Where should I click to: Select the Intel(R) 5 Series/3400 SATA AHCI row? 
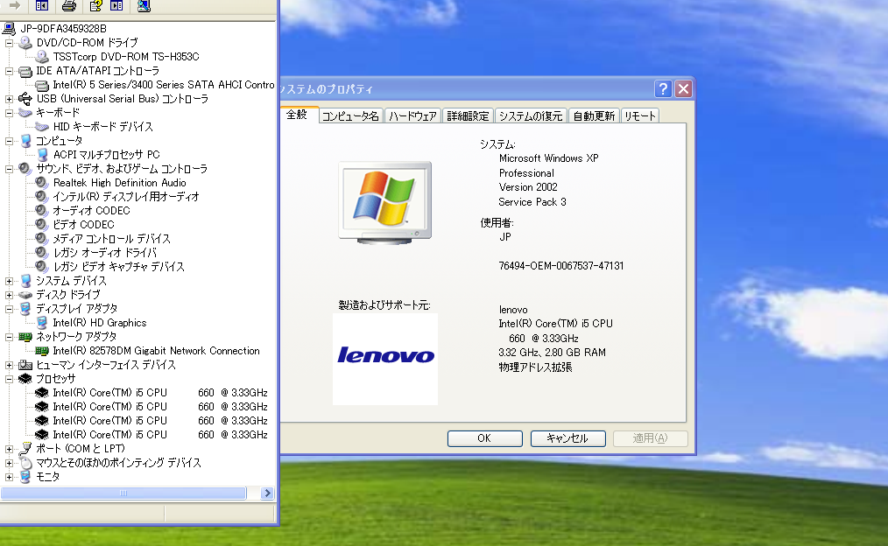pos(164,85)
